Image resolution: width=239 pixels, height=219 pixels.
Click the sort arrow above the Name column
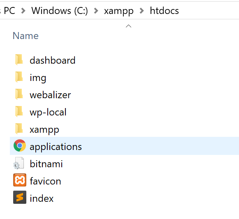[128, 26]
